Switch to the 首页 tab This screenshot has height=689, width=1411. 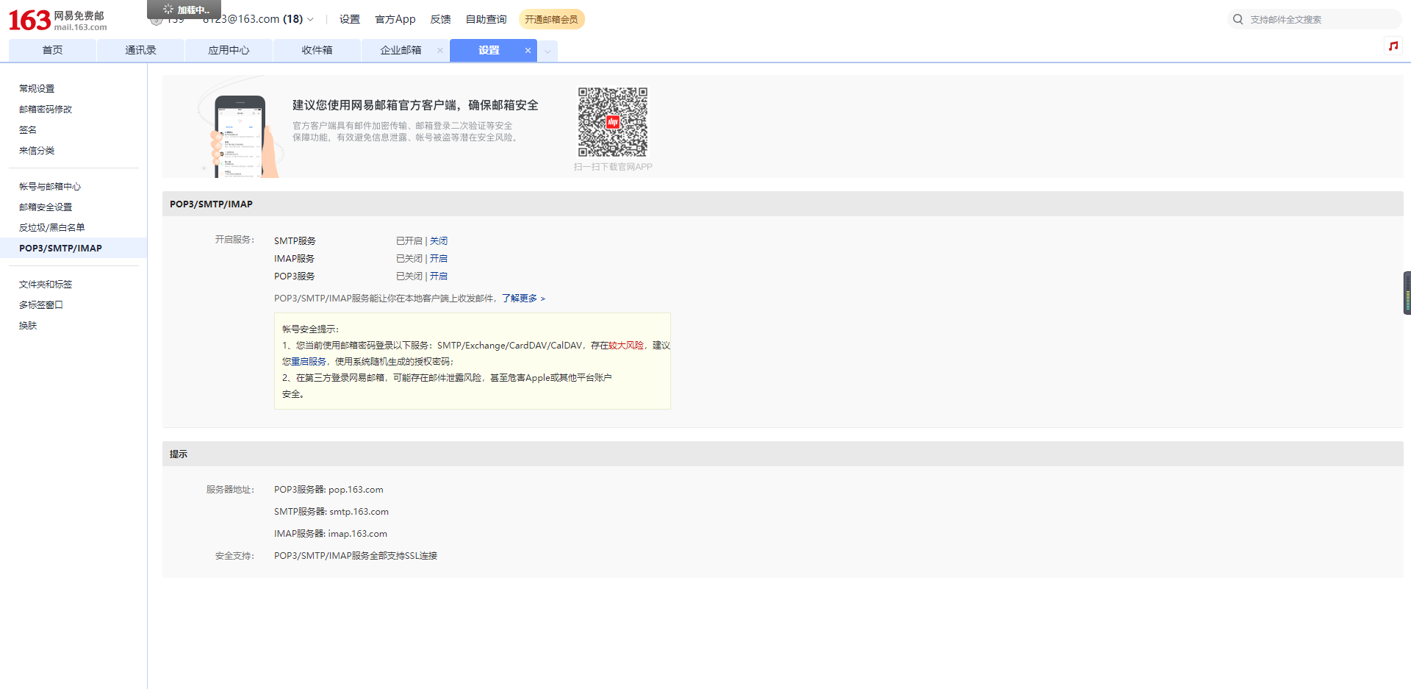(52, 50)
